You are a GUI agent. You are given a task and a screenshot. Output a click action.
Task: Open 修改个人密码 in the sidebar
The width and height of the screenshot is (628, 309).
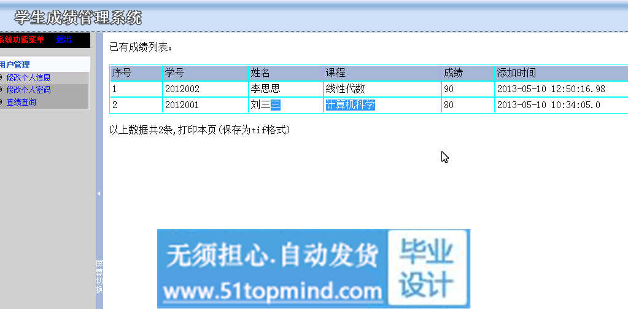[x=28, y=90]
